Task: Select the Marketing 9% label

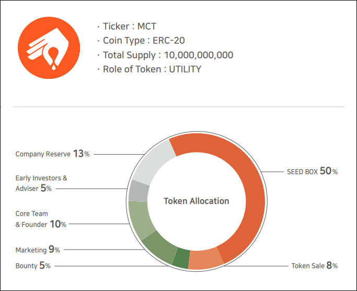Action: (x=38, y=250)
